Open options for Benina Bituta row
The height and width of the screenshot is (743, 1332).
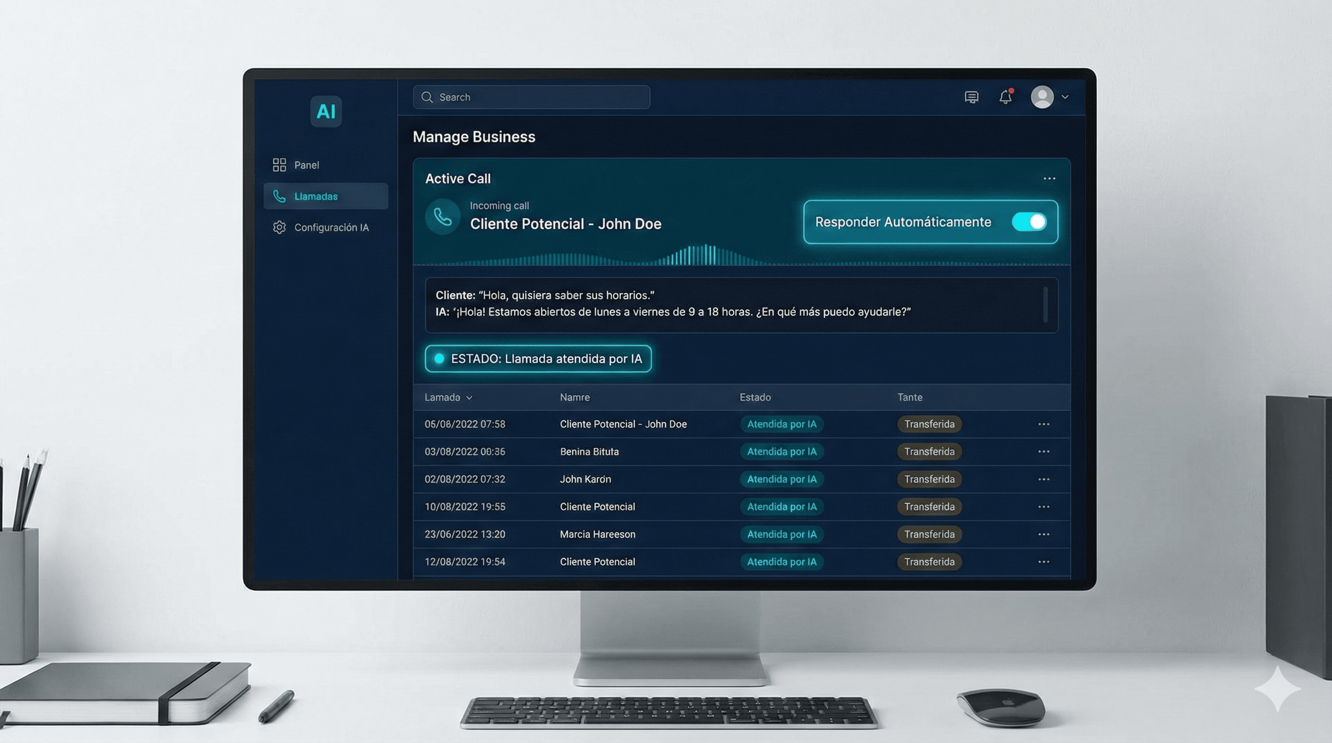pos(1044,452)
